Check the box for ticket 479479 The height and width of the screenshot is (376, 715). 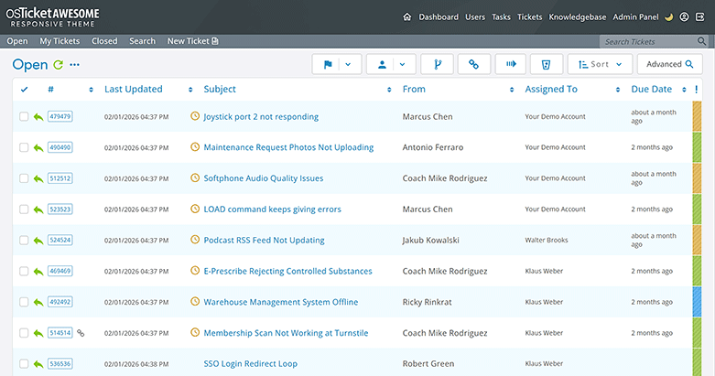click(24, 117)
